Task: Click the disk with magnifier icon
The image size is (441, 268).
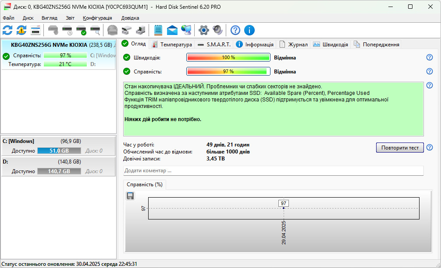Action: pos(95,30)
